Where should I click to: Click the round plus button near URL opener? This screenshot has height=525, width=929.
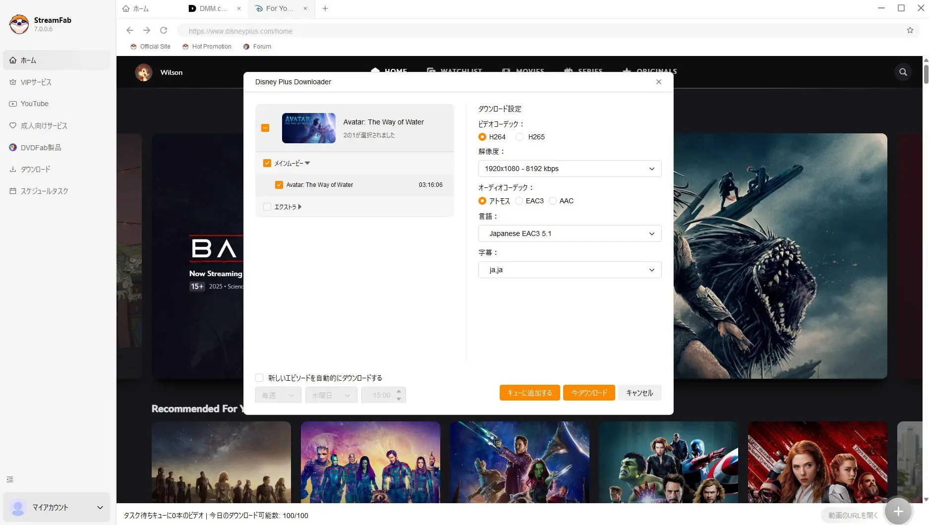point(898,511)
